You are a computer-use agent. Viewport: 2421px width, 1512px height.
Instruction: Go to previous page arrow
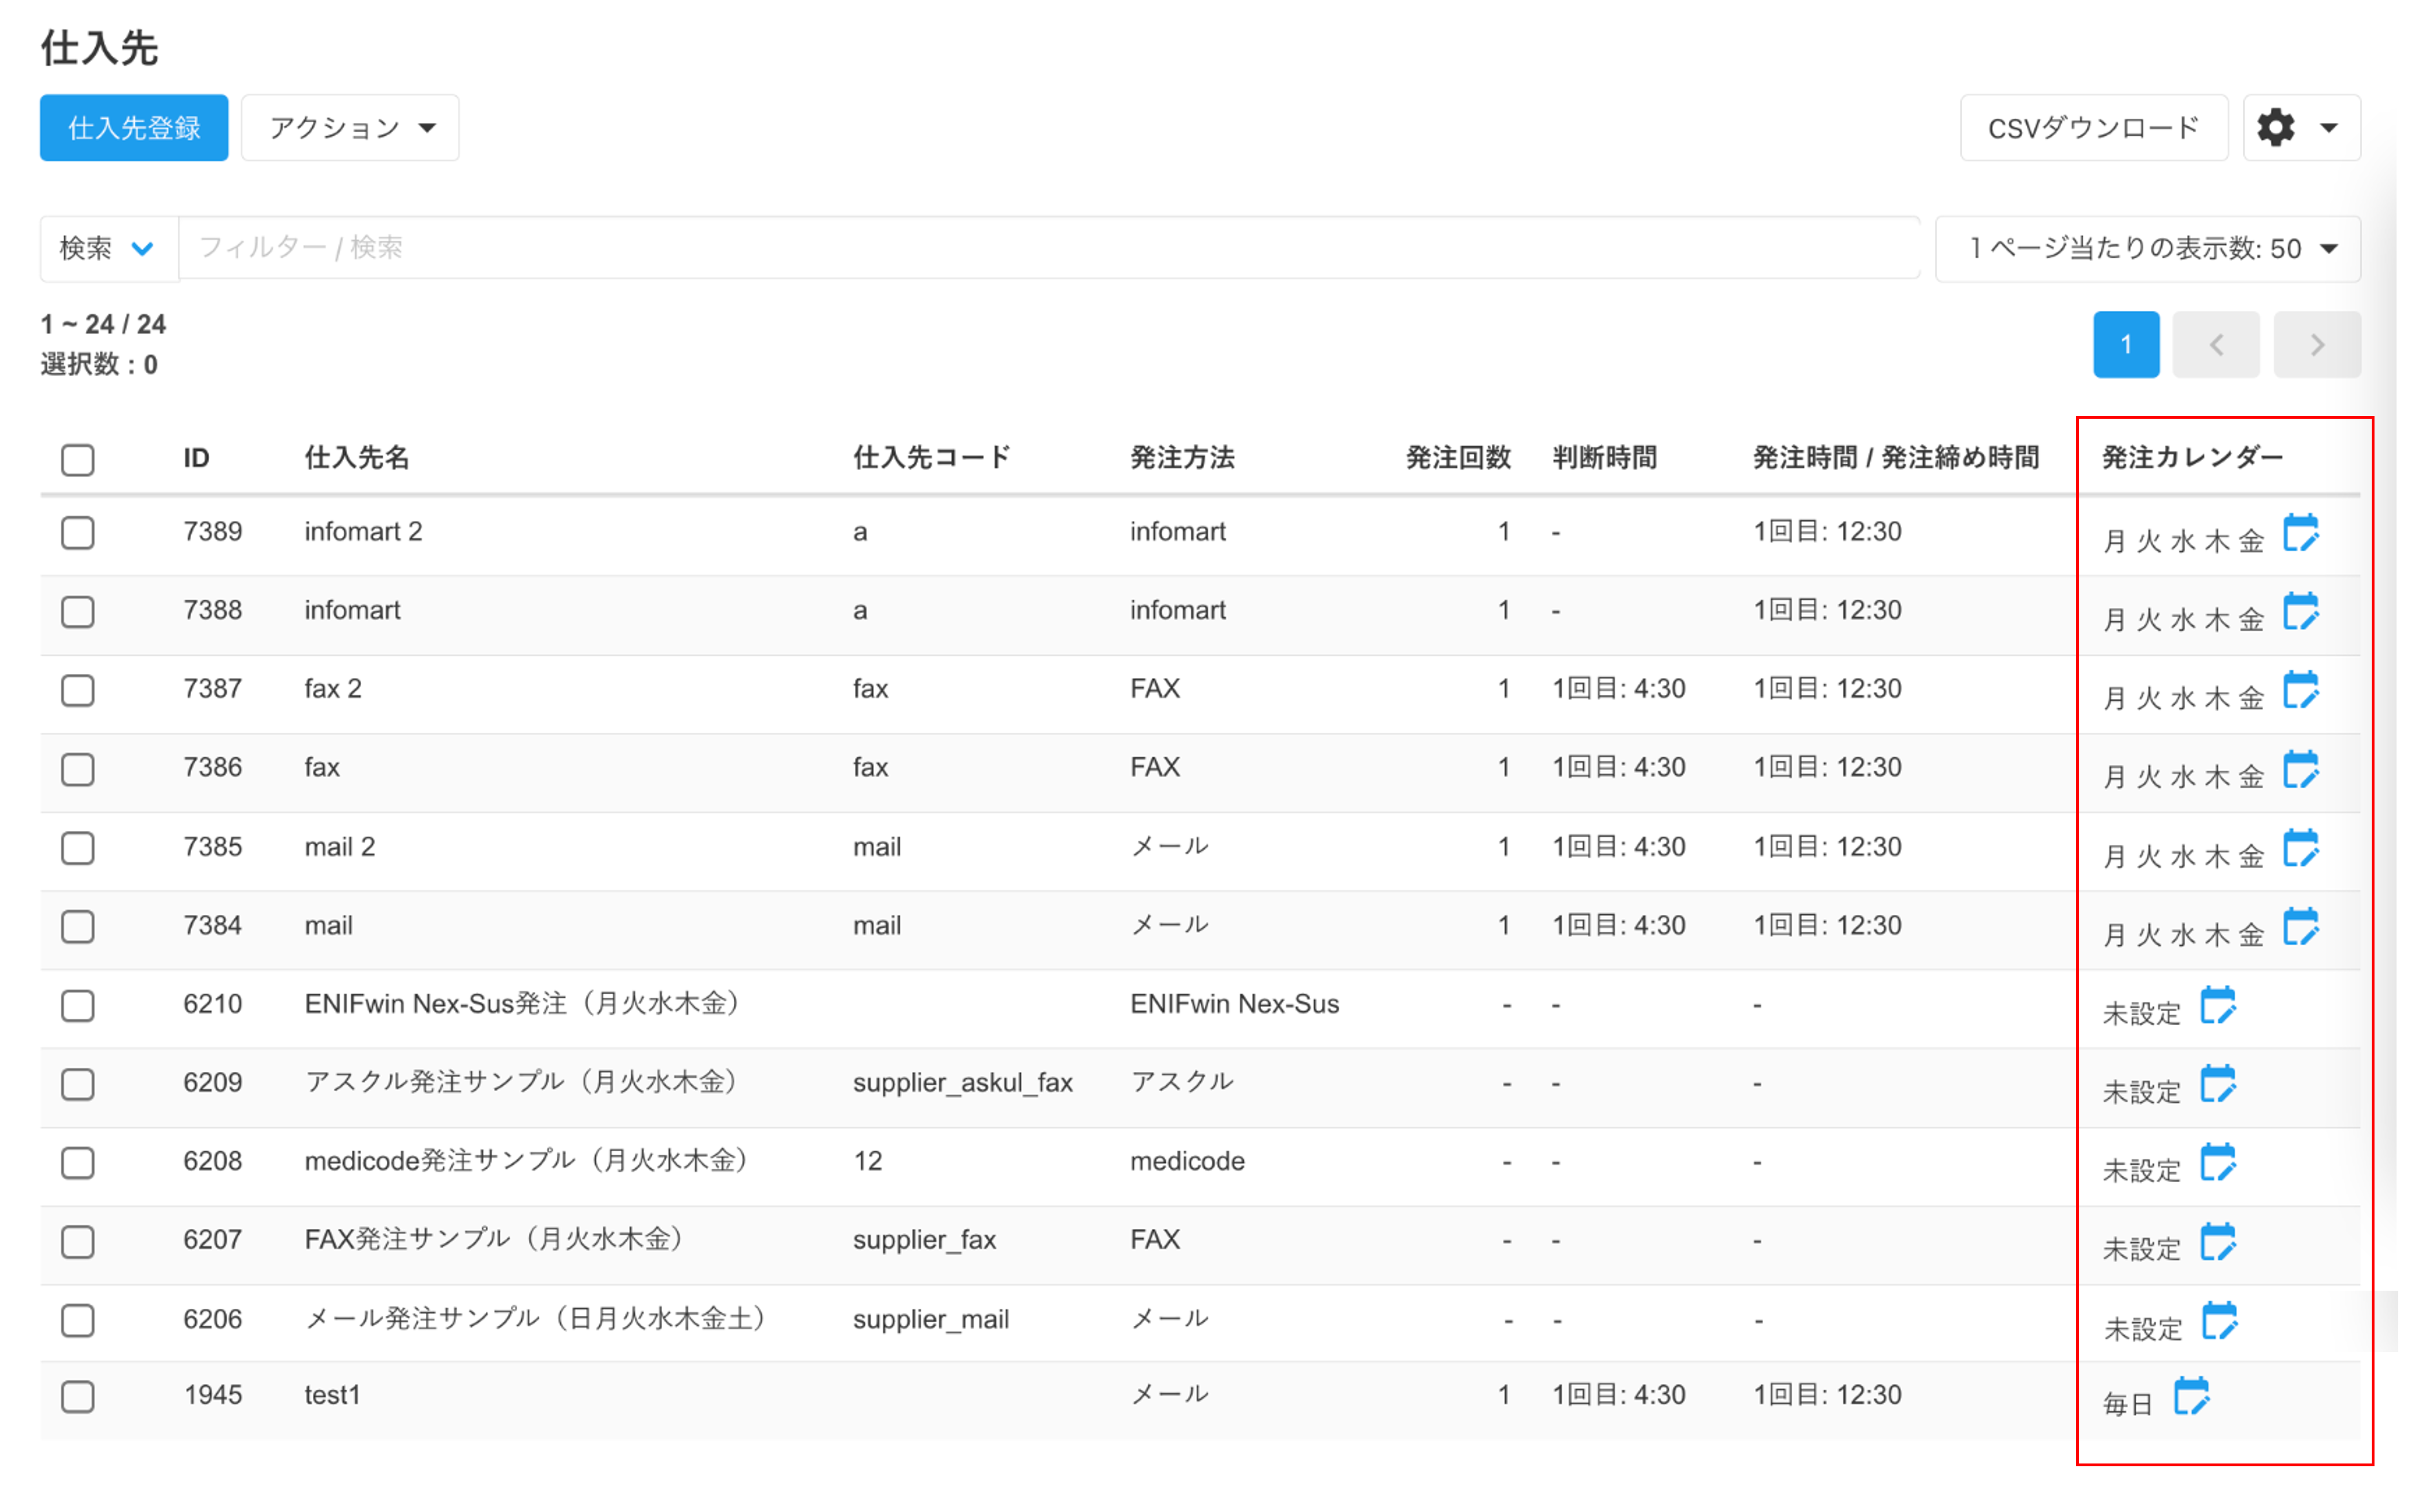2216,345
